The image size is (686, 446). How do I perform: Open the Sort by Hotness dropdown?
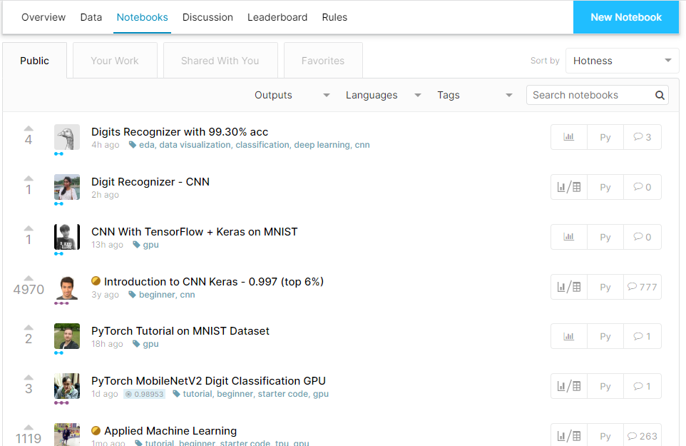point(621,61)
